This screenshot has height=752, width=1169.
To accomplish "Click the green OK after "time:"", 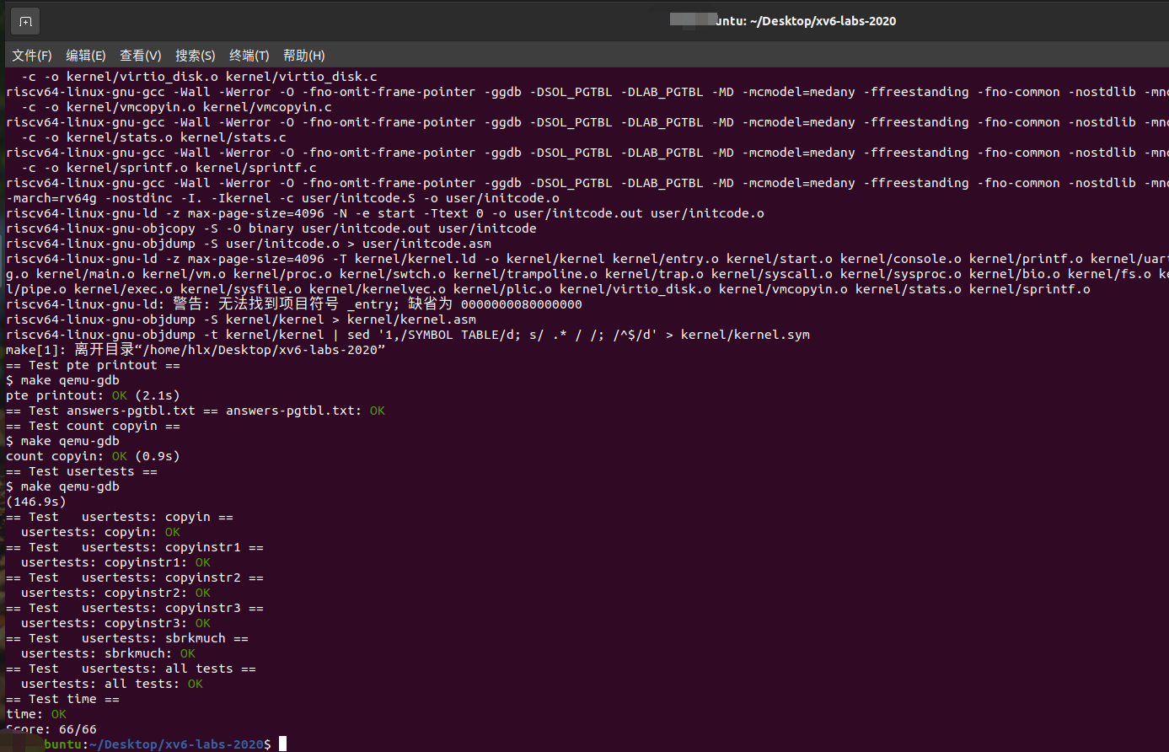I will 58,714.
